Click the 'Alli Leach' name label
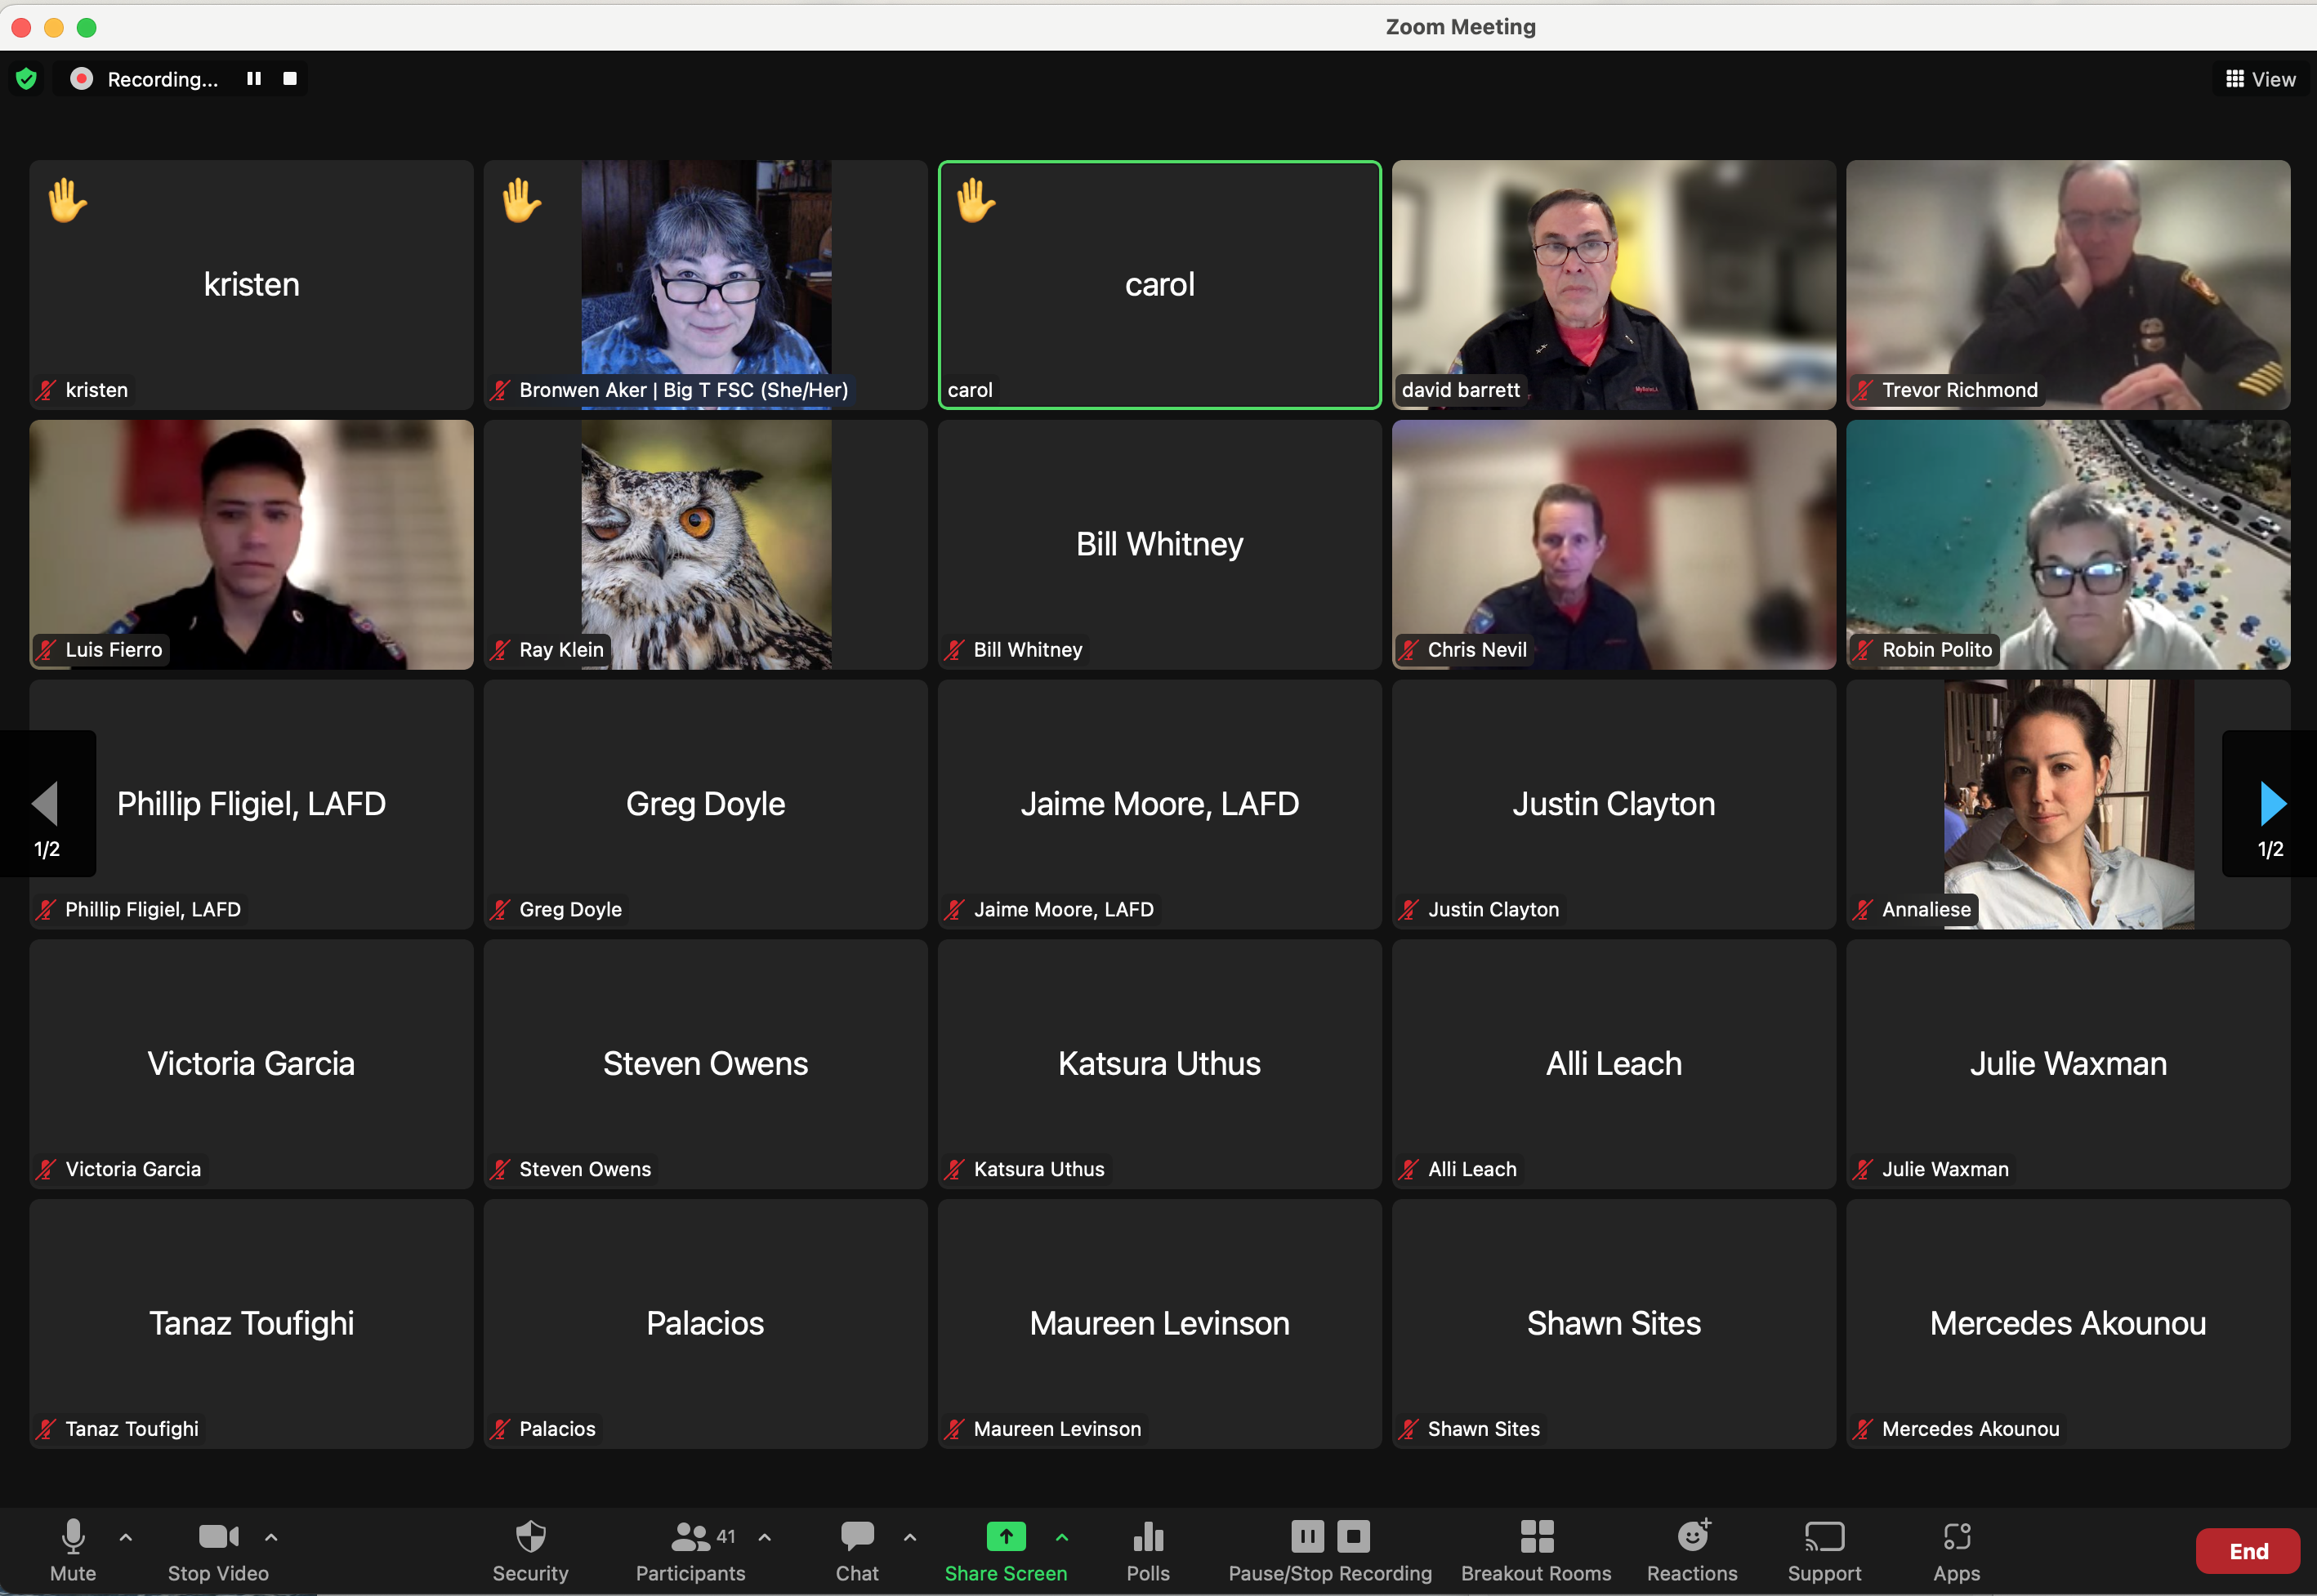 pos(1472,1170)
